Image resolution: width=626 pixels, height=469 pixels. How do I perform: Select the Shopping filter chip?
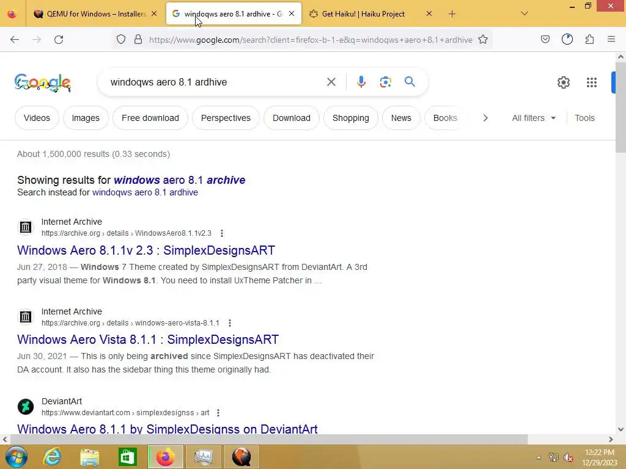tap(350, 118)
